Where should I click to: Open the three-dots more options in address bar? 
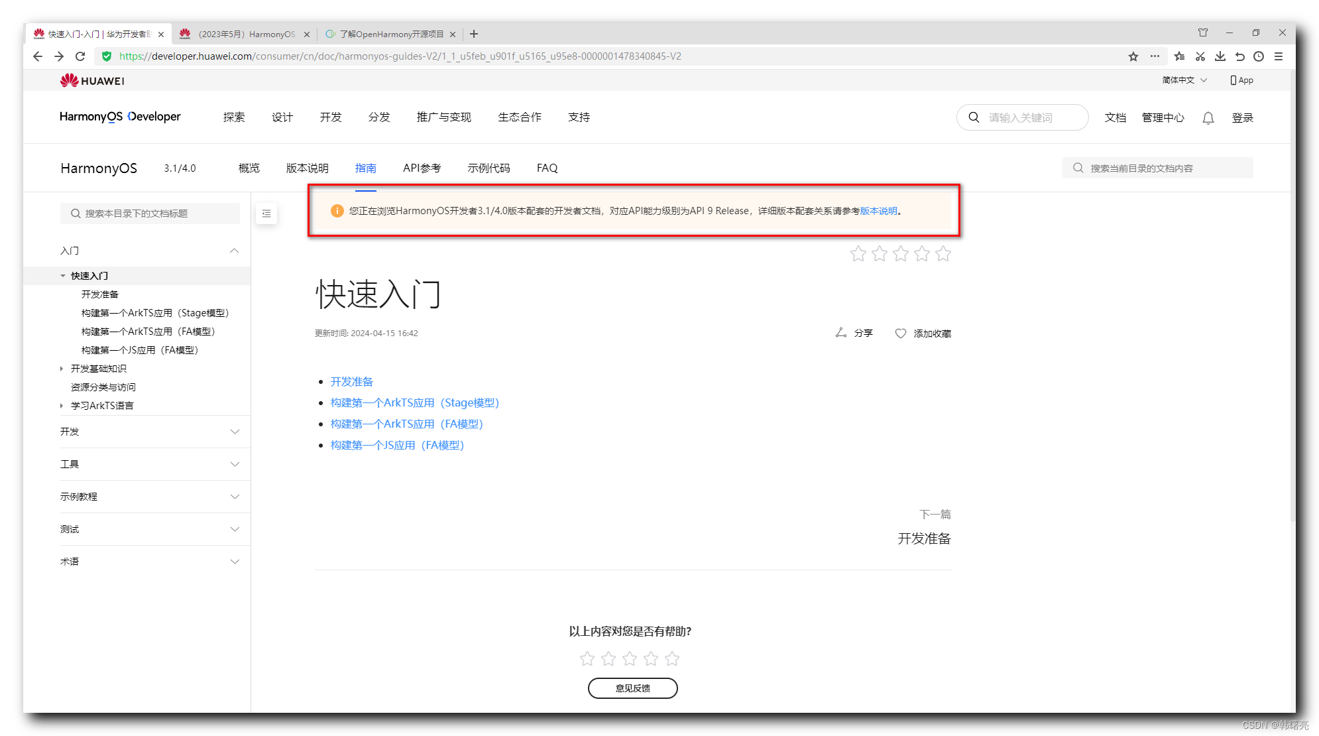[x=1155, y=56]
